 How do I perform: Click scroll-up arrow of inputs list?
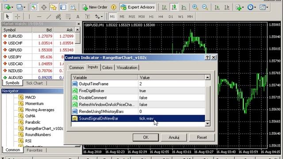[x=207, y=78]
